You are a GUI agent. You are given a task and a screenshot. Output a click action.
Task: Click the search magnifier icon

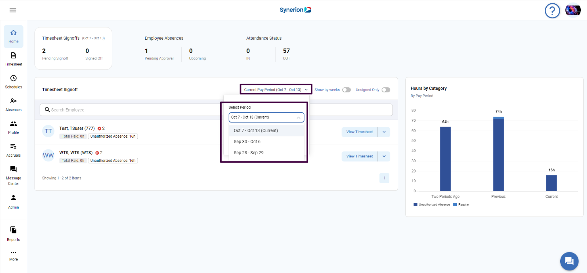[47, 110]
